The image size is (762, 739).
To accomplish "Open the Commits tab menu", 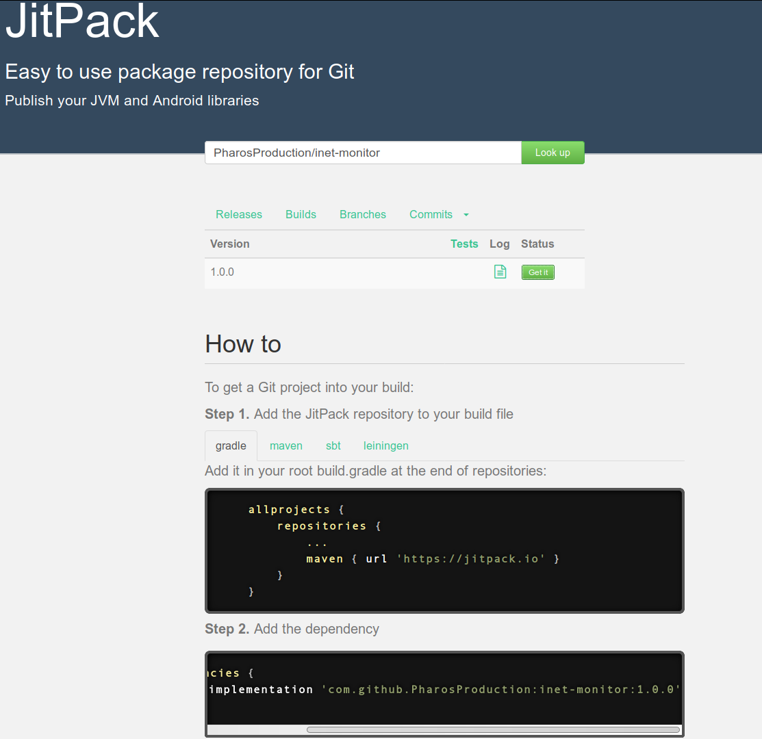I will [431, 214].
